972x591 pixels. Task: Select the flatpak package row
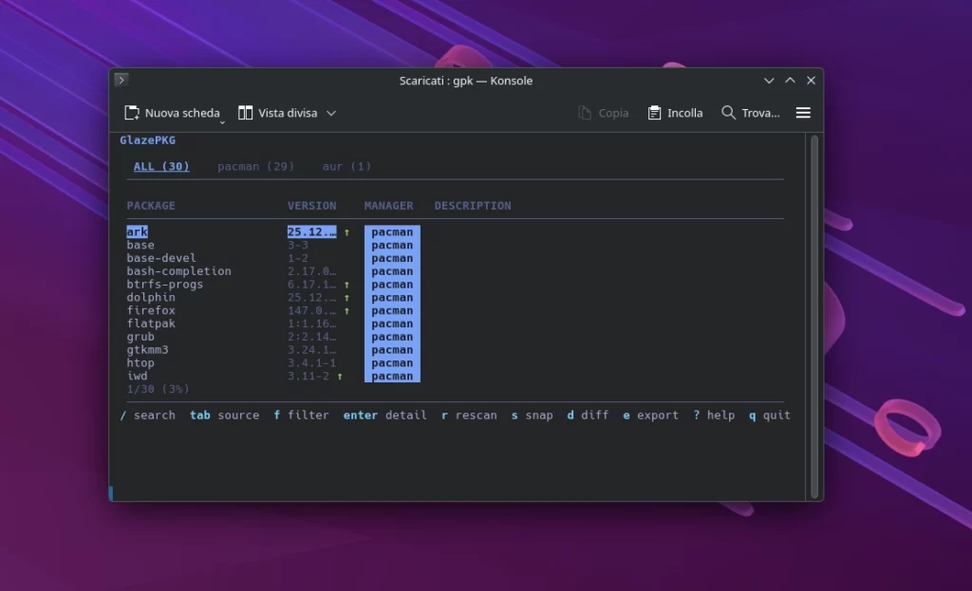point(150,323)
